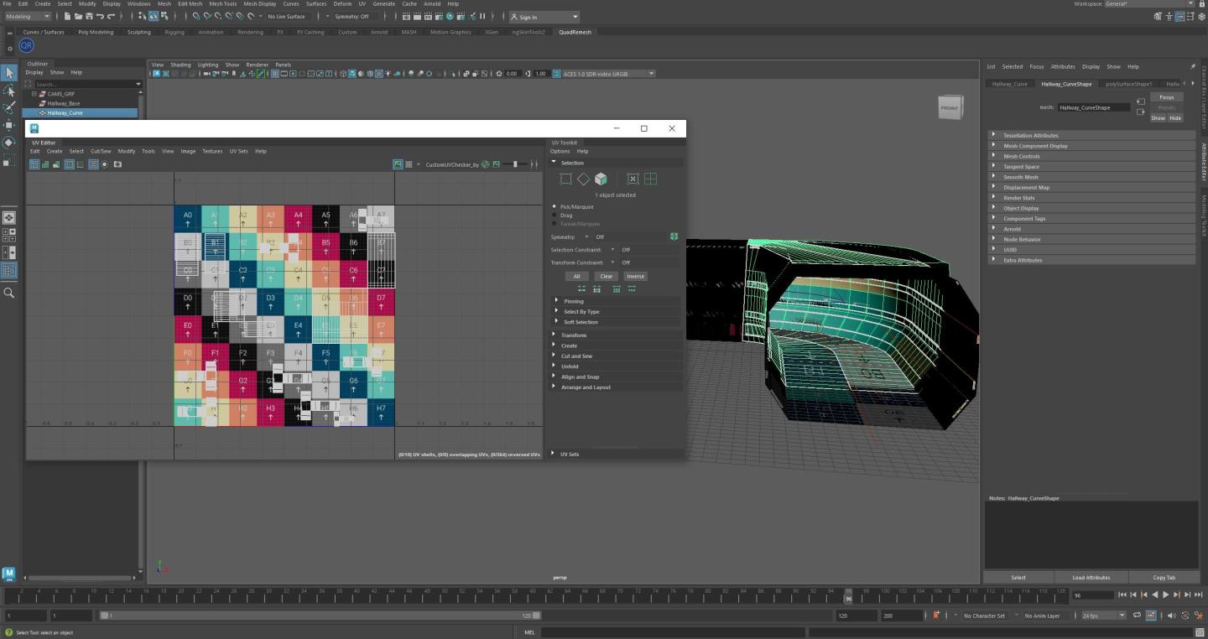This screenshot has width=1208, height=639.
Task: Select Hallway_Base in the Outliner
Action: pyautogui.click(x=64, y=103)
